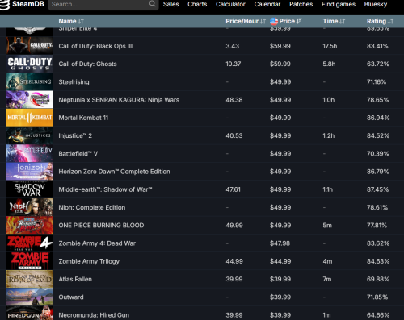The width and height of the screenshot is (404, 320).
Task: Click the 64.66% rating value
Action: tap(378, 315)
